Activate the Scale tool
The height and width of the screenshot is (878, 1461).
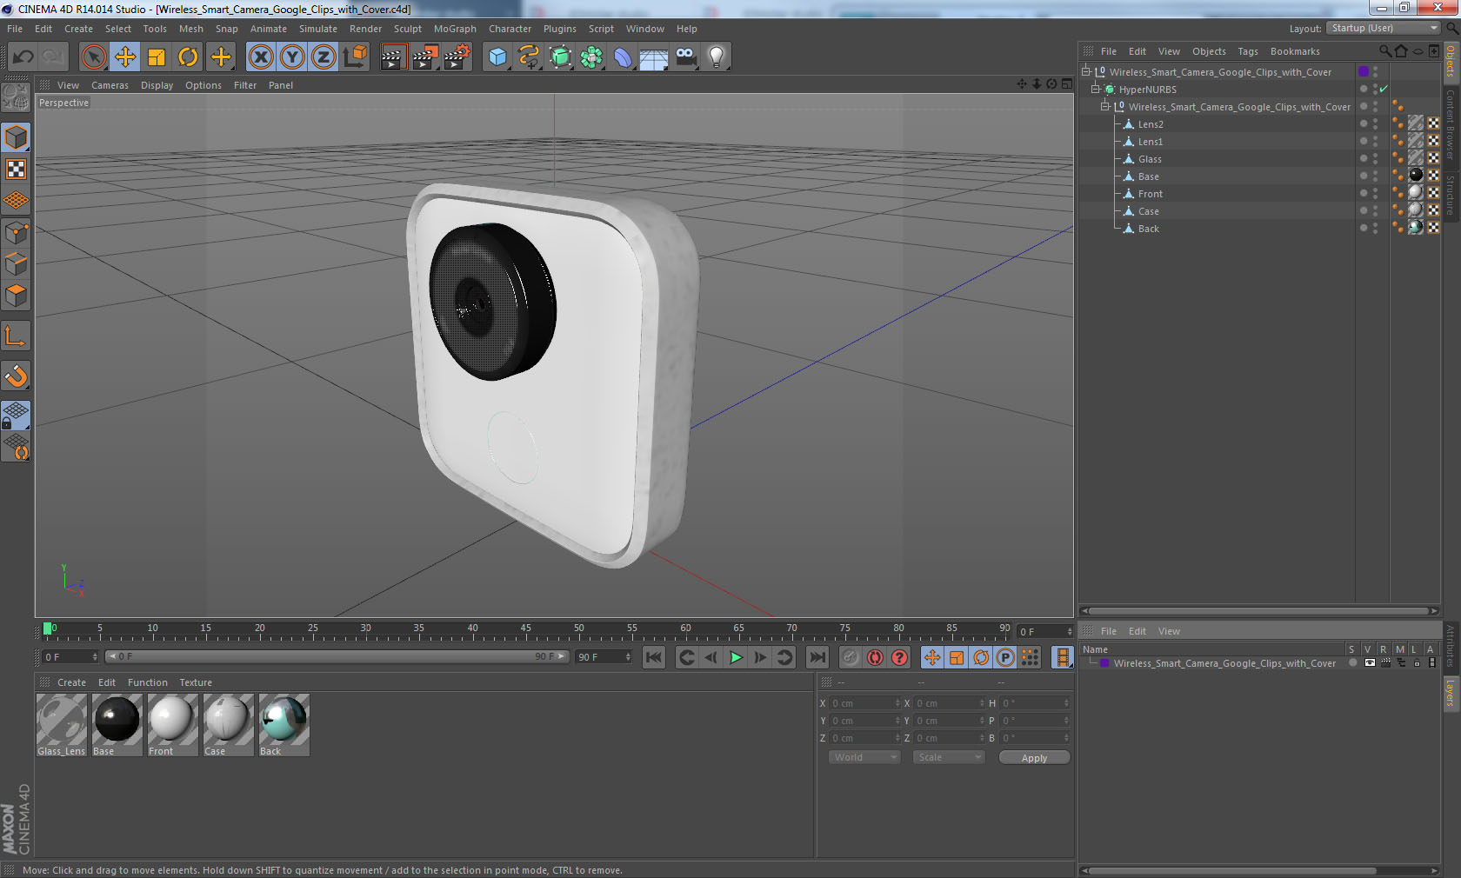[x=157, y=57]
